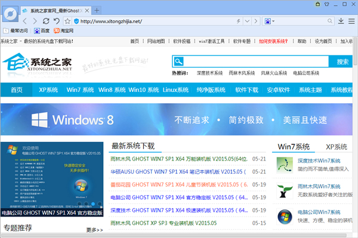The width and height of the screenshot is (358, 238).
Task: Select Linux系统 in navigation bar
Action: coord(175,90)
